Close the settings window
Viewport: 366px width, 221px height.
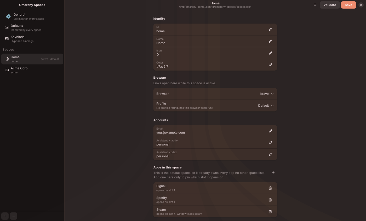tap(361, 5)
